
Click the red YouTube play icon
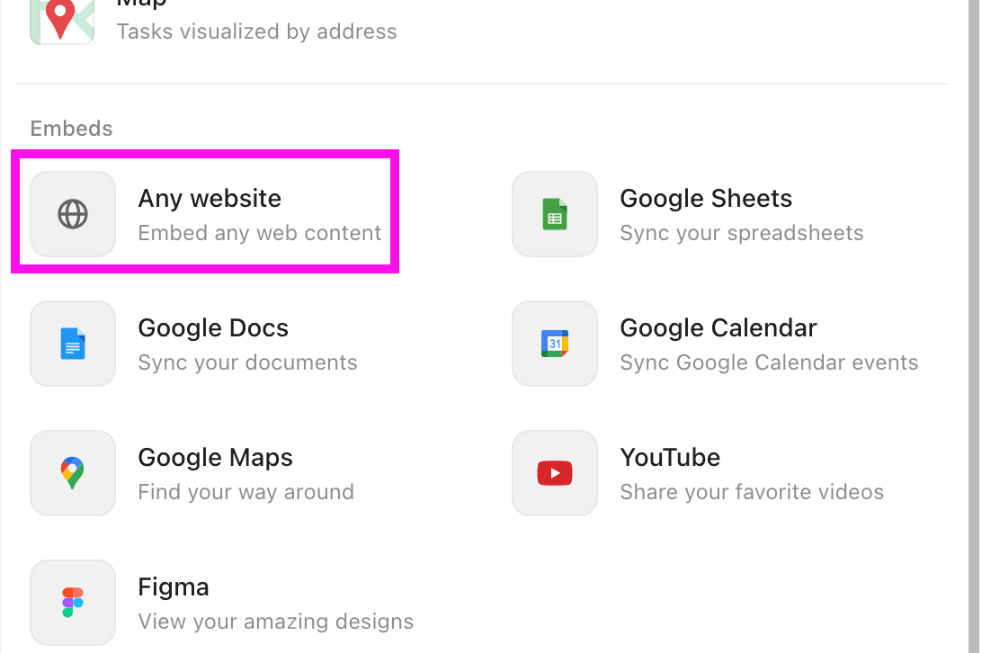[555, 473]
